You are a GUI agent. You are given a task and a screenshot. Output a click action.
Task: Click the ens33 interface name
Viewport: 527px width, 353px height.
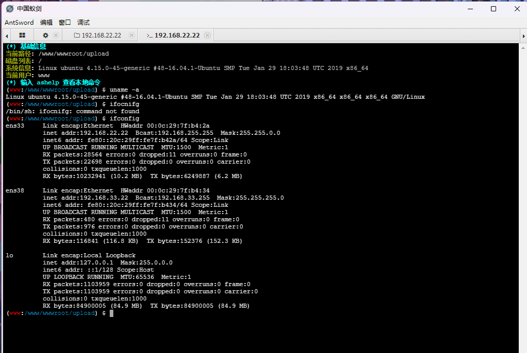[15, 126]
